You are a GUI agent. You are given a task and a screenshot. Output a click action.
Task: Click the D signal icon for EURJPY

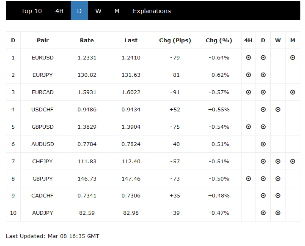(x=263, y=75)
